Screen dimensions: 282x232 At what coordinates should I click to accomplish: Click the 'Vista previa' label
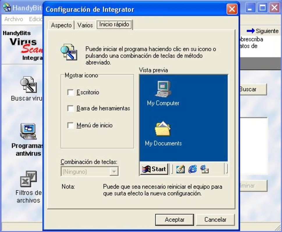153,70
